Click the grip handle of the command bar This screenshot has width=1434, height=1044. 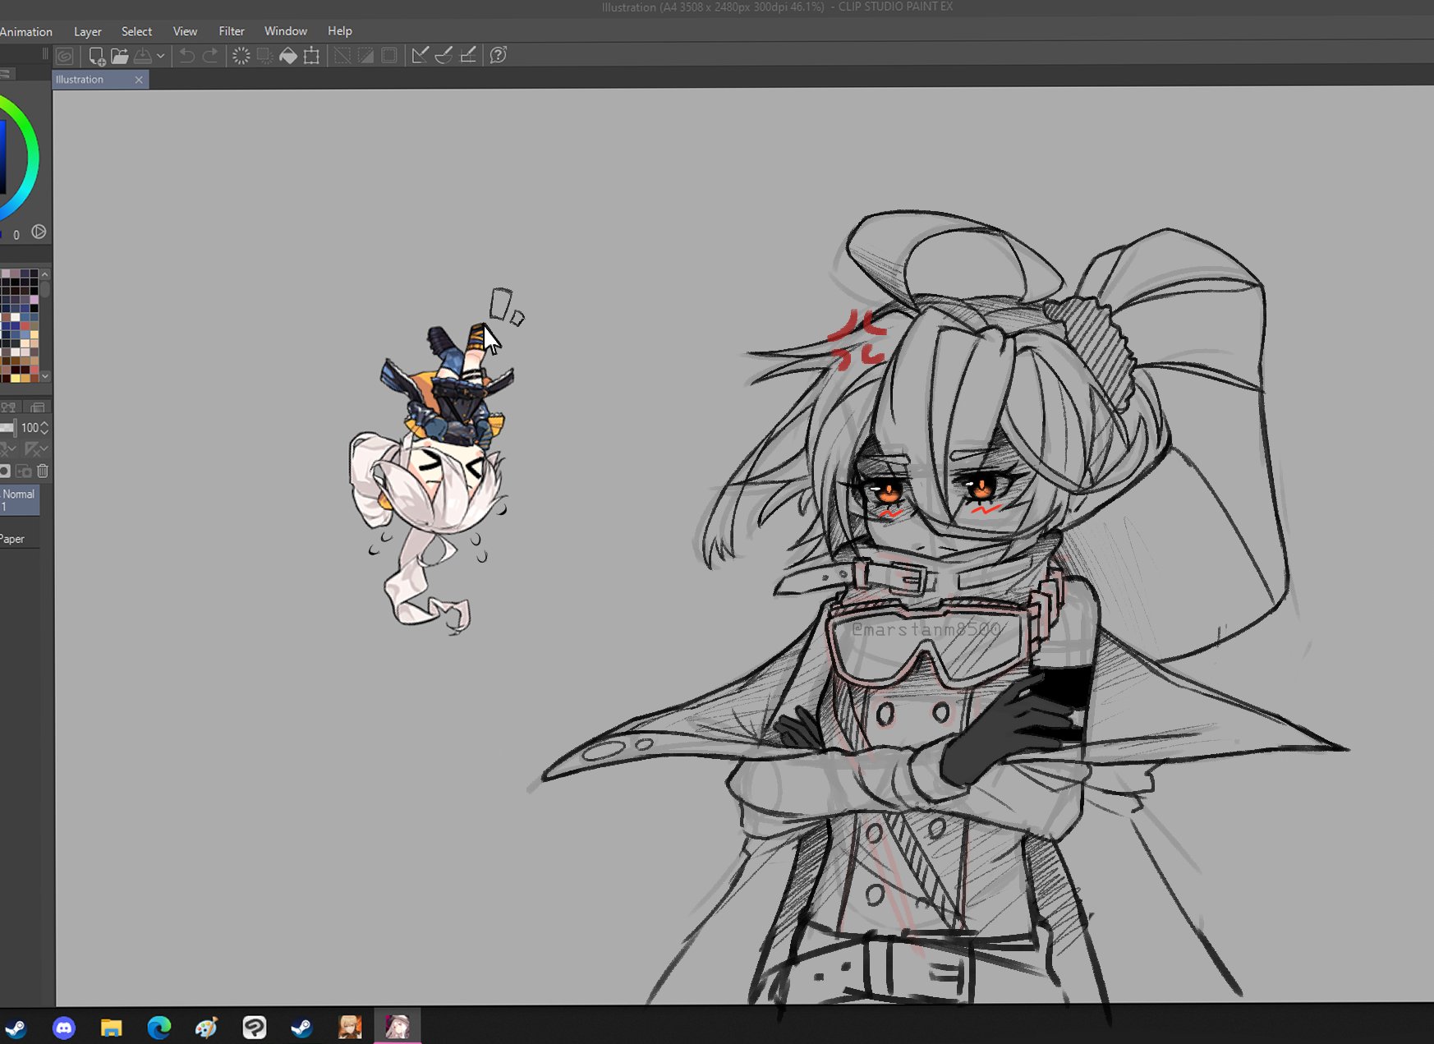pos(45,55)
